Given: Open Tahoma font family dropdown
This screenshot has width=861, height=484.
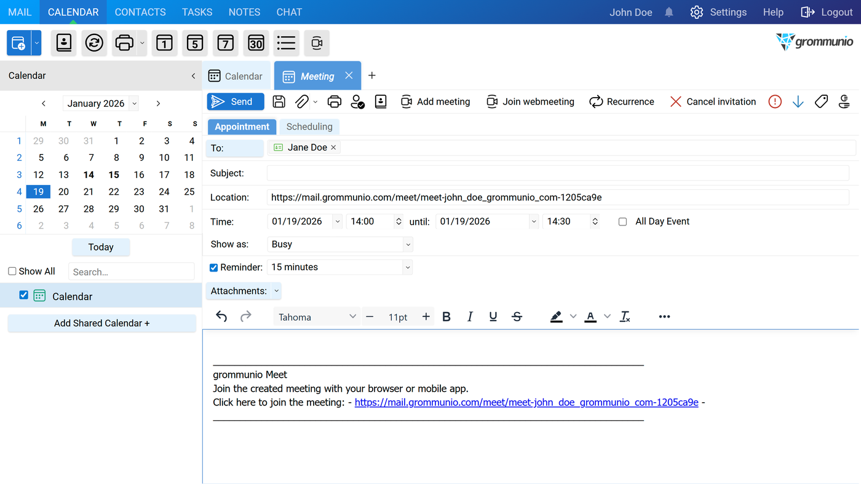Looking at the screenshot, I should (x=317, y=317).
